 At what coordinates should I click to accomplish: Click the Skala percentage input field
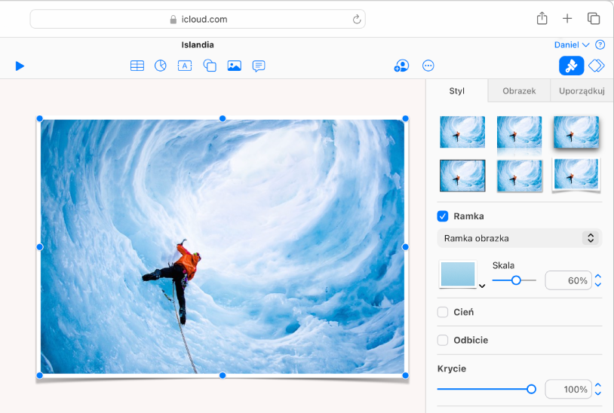click(569, 280)
